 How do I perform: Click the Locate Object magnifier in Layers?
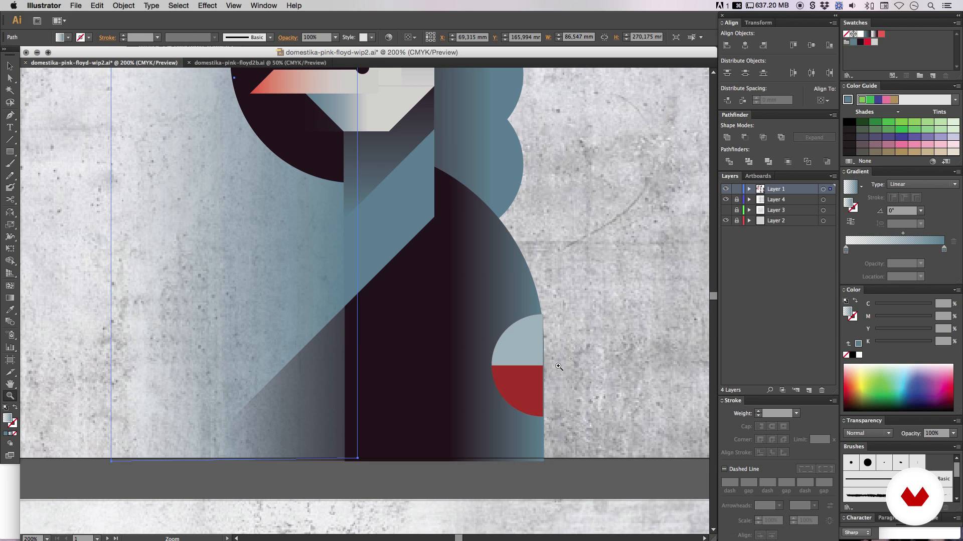pos(770,390)
